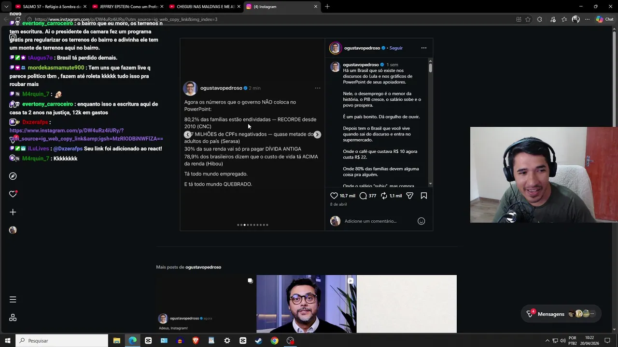Switch to SALMO 57 YouTube tab
The height and width of the screenshot is (347, 618).
50,7
